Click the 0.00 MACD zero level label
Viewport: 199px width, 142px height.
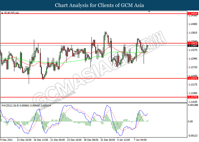click(190, 122)
